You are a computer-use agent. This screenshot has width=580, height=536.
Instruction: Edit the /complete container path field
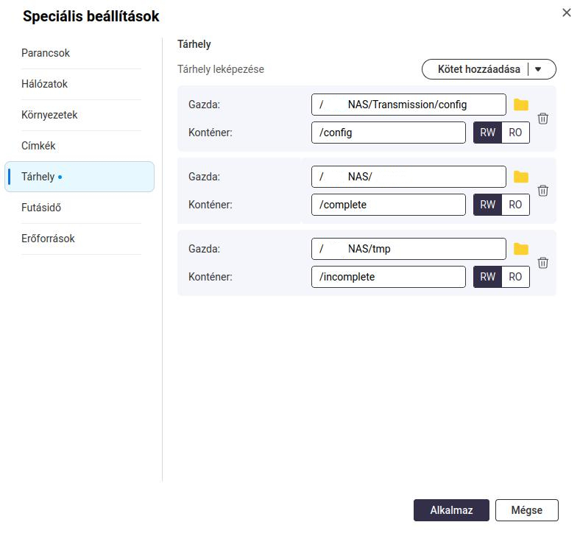click(389, 205)
